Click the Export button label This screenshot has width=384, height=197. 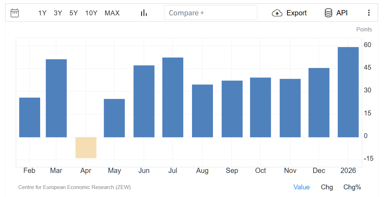coord(296,13)
